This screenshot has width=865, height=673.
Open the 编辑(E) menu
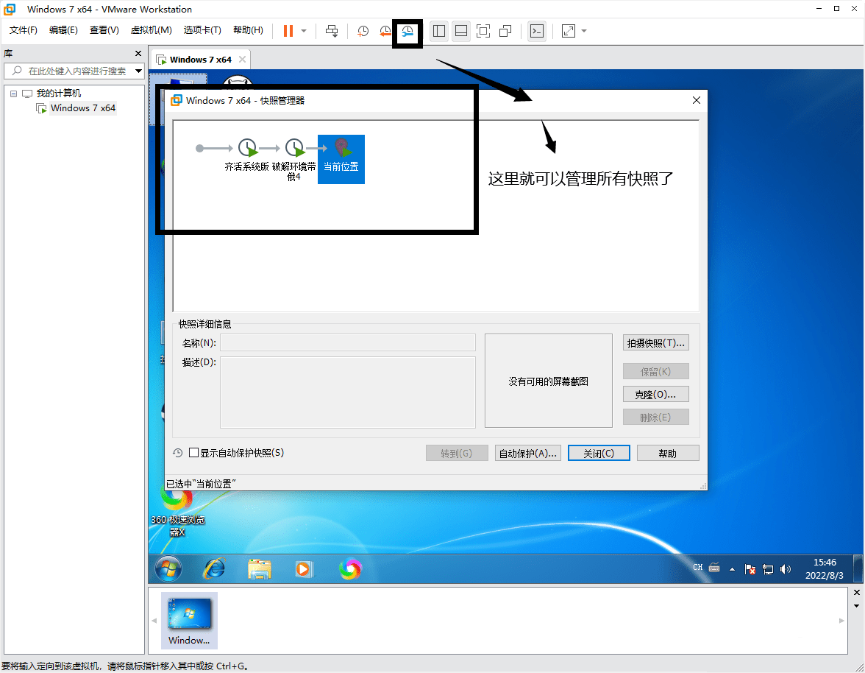[x=63, y=30]
